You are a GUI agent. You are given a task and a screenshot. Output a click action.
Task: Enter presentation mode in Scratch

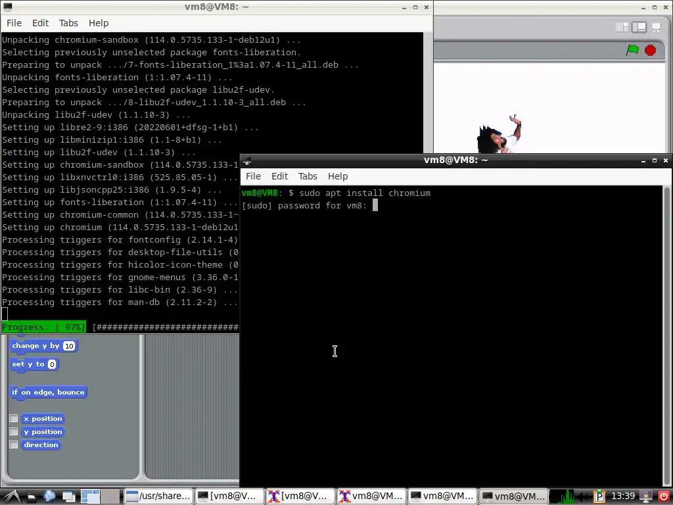tap(657, 28)
